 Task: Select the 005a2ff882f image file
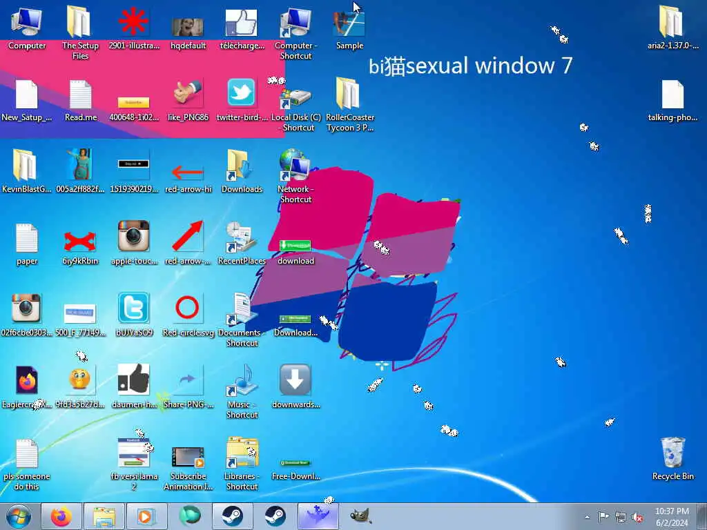click(x=80, y=171)
